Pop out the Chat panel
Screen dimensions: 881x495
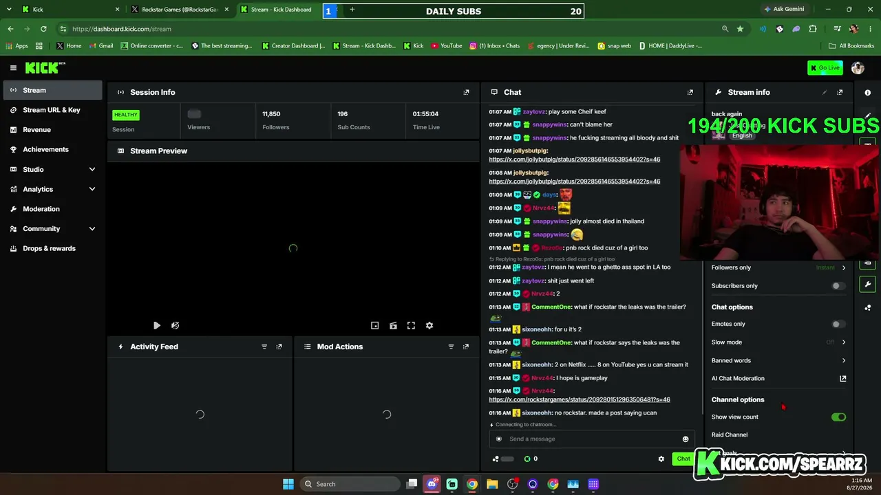point(690,92)
